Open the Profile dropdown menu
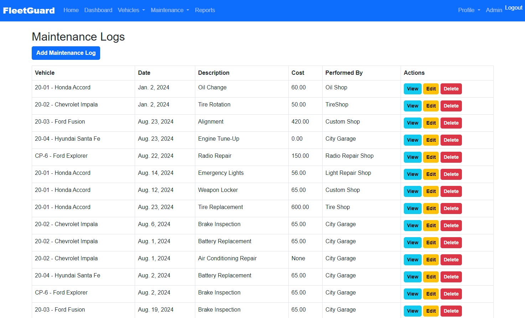Screen dimensions: 525x318 469,10
